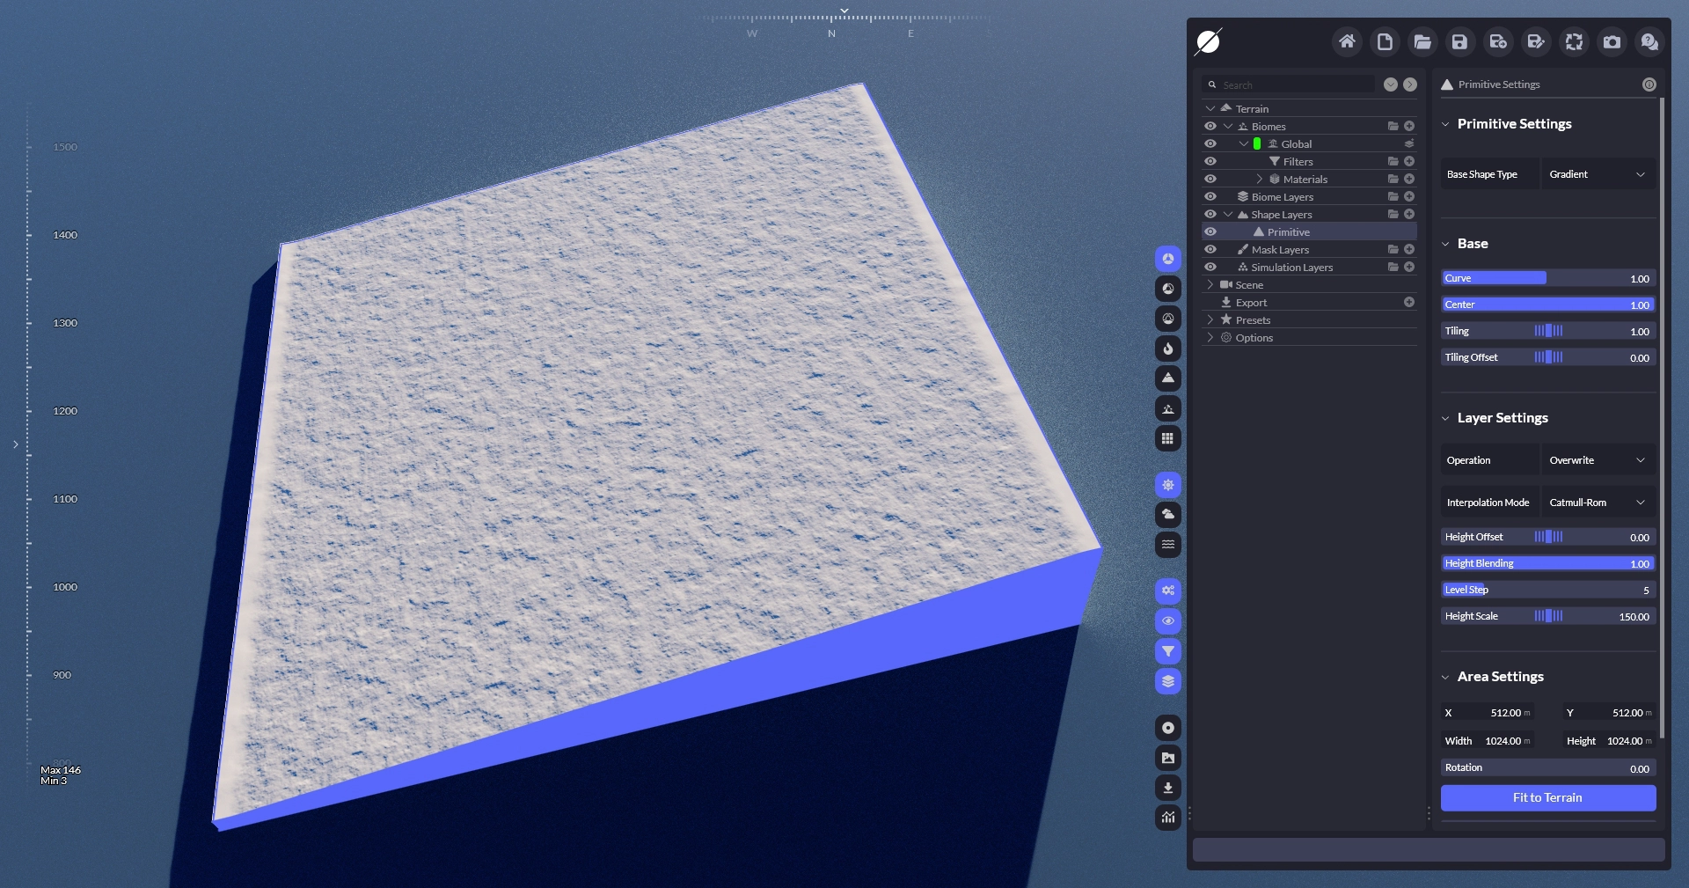Open the Base Shape Type dropdown
Image resolution: width=1689 pixels, height=888 pixels.
(1597, 174)
